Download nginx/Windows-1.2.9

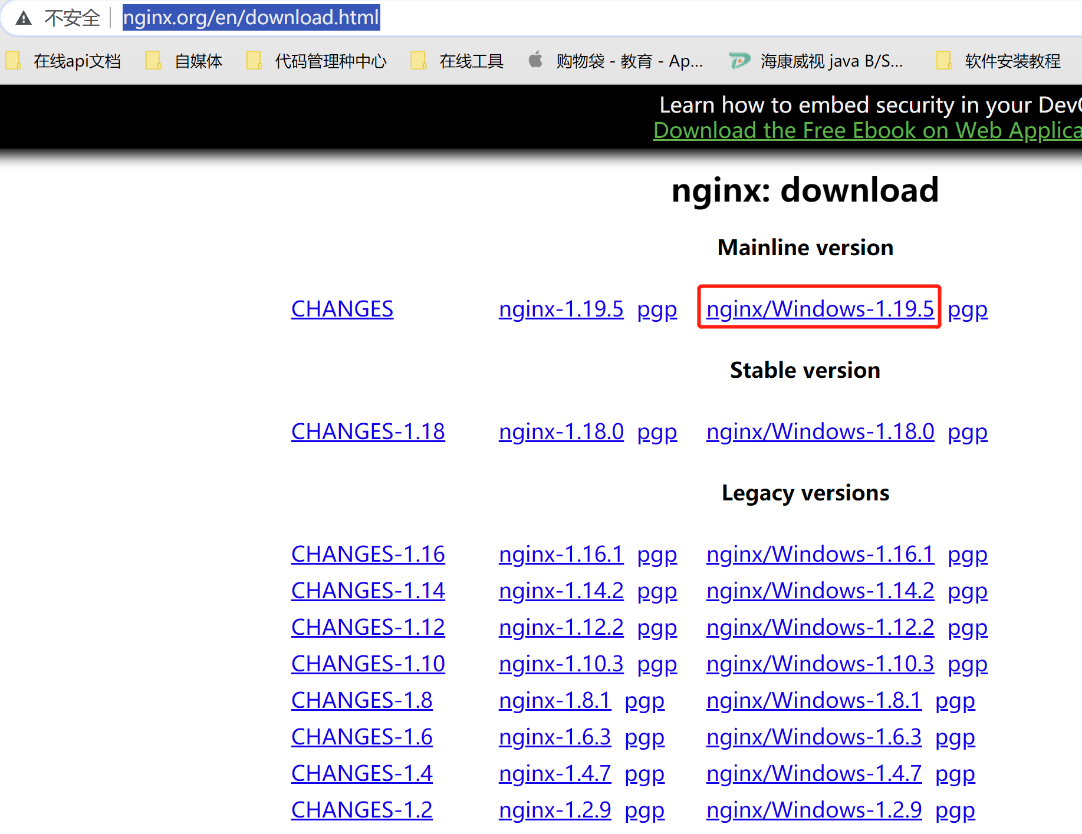814,810
